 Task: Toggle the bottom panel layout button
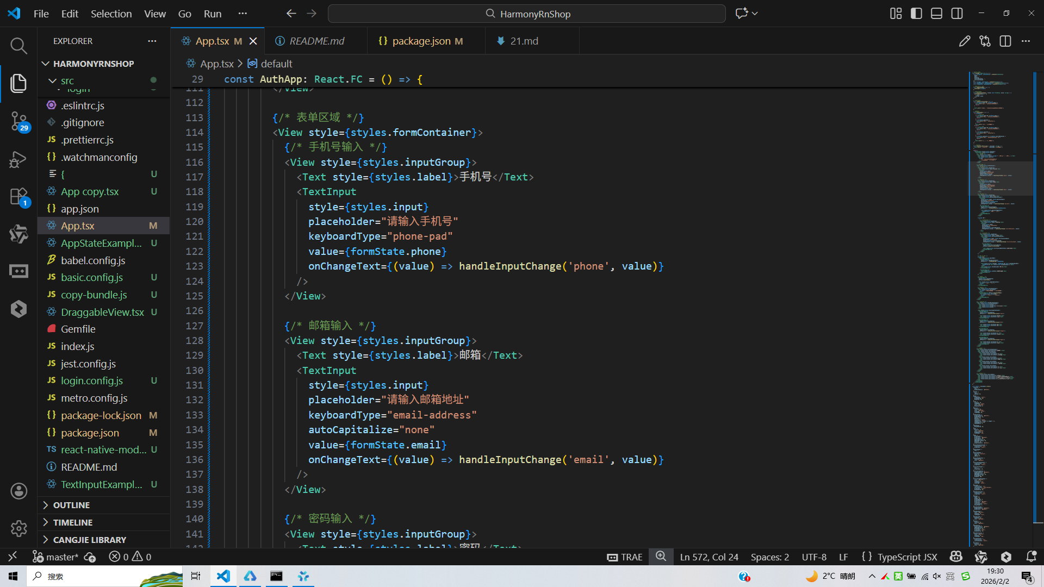click(936, 14)
